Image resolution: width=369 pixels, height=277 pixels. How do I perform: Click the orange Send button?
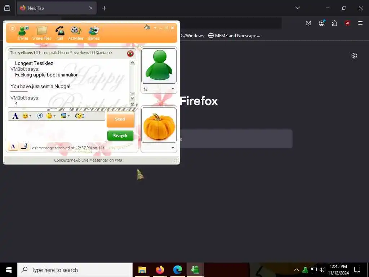(x=120, y=119)
